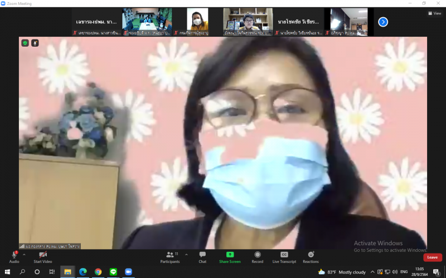This screenshot has width=446, height=278.
Task: Select the dark office participant thumbnail
Action: pos(349,22)
